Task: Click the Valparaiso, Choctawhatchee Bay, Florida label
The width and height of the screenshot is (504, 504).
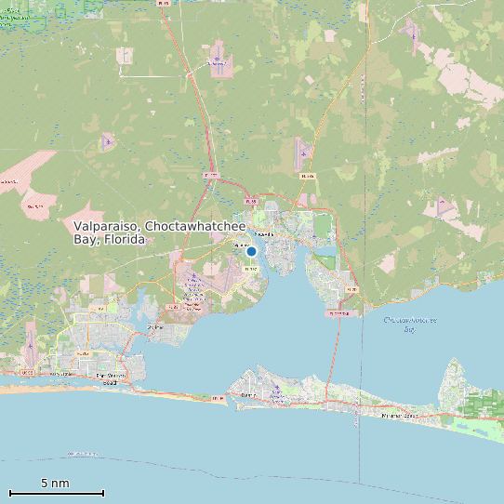Action: tap(160, 232)
